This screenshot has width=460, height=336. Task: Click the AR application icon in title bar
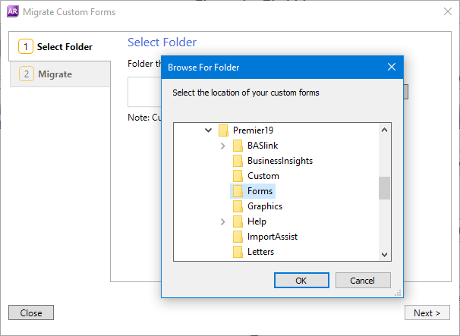pyautogui.click(x=11, y=12)
